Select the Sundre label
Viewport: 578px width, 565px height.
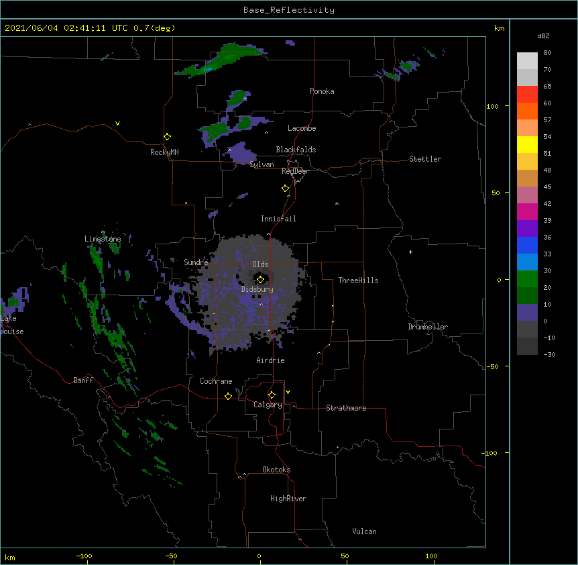click(x=196, y=262)
